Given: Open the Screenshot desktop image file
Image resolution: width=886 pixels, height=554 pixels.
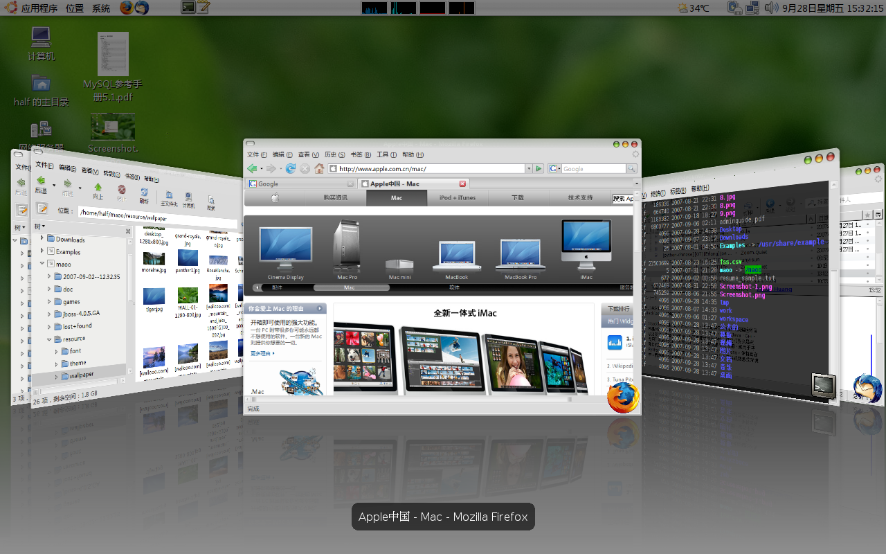Looking at the screenshot, I should point(113,133).
